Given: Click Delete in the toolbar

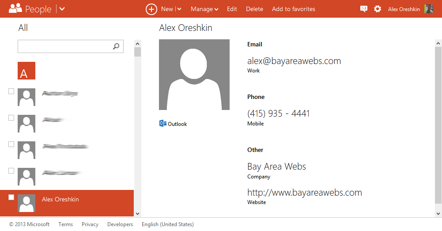Looking at the screenshot, I should tap(254, 9).
